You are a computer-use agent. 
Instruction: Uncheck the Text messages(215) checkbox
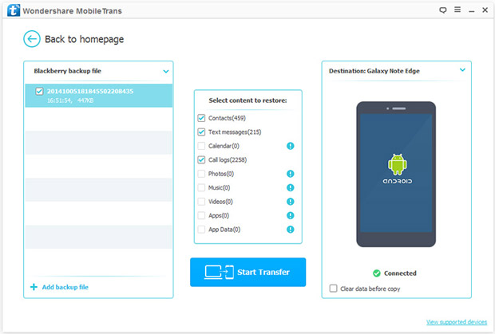[201, 132]
